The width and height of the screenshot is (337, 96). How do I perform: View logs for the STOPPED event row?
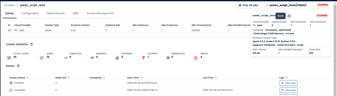click(289, 83)
